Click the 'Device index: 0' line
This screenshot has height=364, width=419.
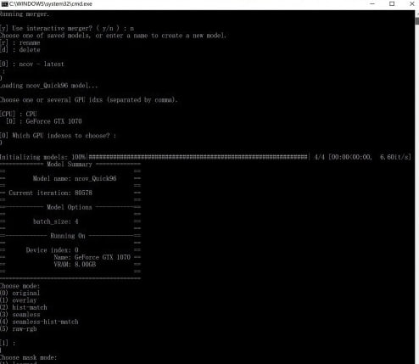click(x=53, y=250)
